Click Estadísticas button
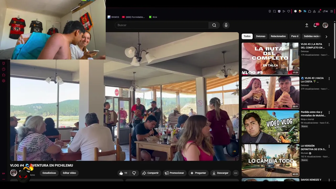The width and height of the screenshot is (336, 189). click(49, 173)
